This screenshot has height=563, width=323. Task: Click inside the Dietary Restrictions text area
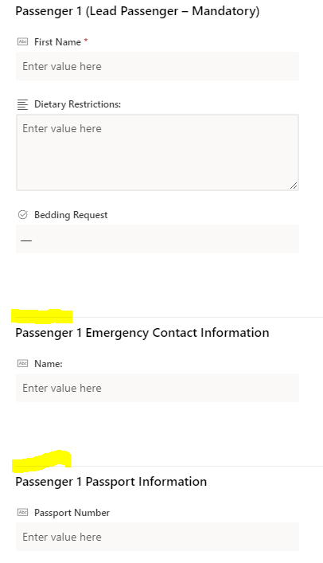[x=158, y=152]
